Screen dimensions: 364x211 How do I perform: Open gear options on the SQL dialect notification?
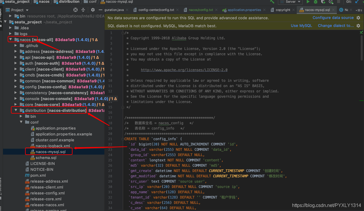[x=358, y=26]
